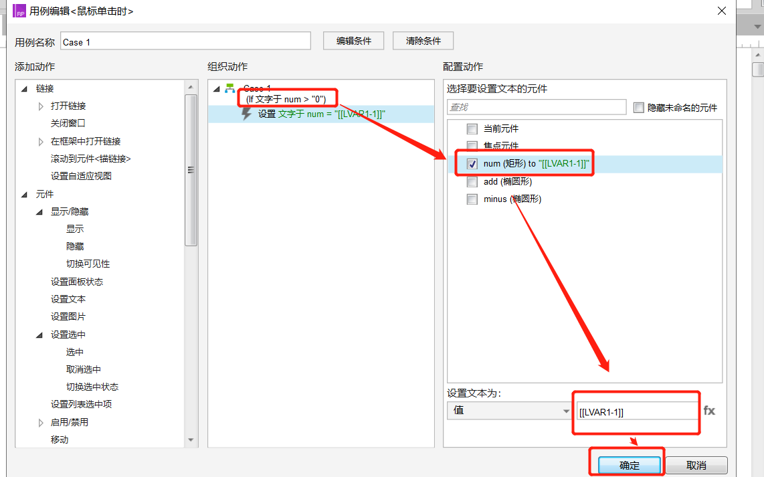This screenshot has height=477, width=764.
Task: Expand the 启用/禁用 node
Action: coord(41,423)
